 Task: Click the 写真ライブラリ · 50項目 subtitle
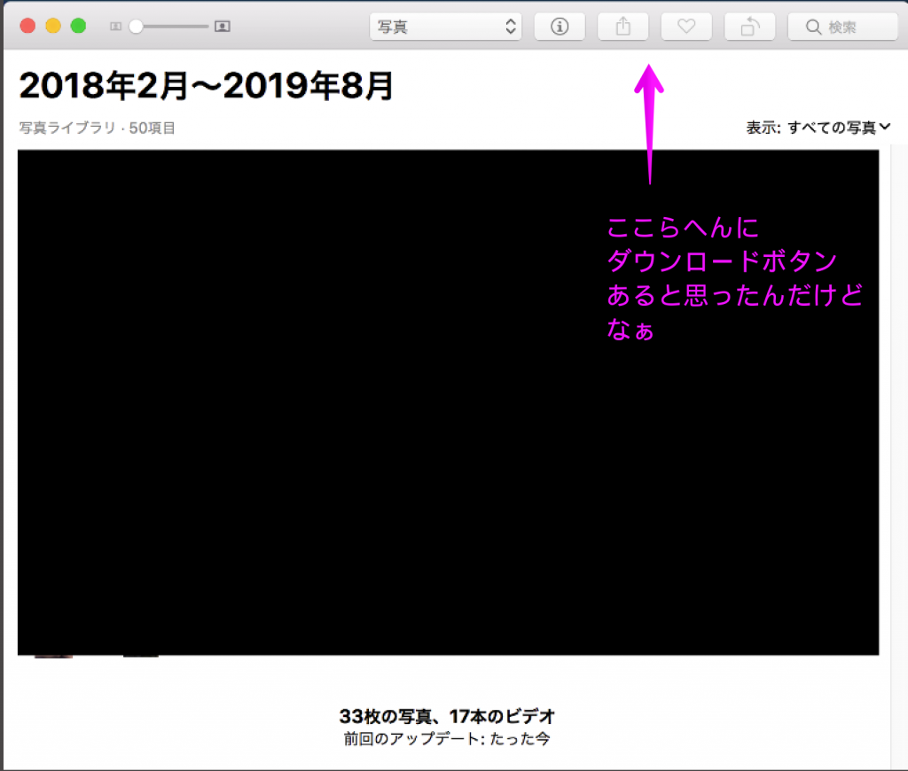tap(98, 128)
